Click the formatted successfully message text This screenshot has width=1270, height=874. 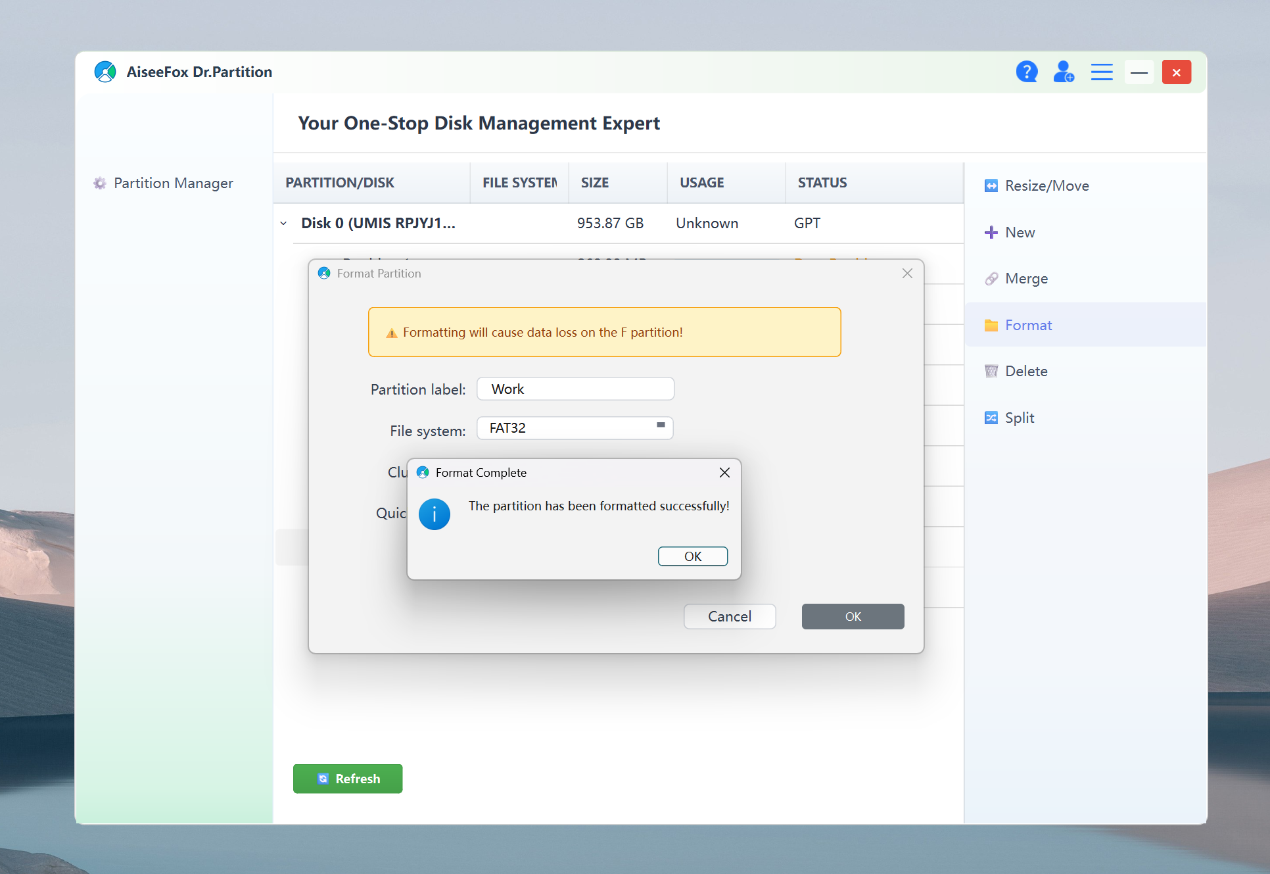click(x=599, y=506)
